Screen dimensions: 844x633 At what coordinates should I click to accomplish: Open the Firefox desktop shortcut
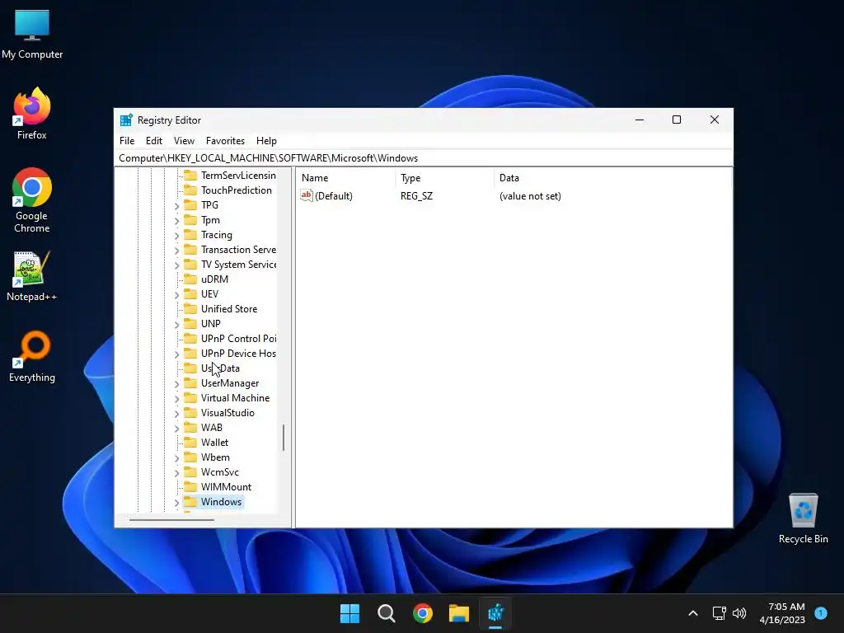click(32, 114)
